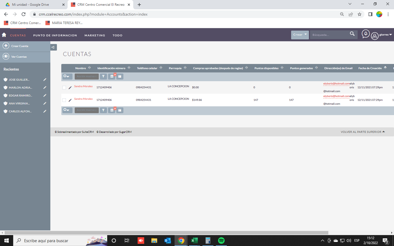This screenshot has height=246, width=394.
Task: Sort by Nombre column arrow
Action: [x=89, y=68]
